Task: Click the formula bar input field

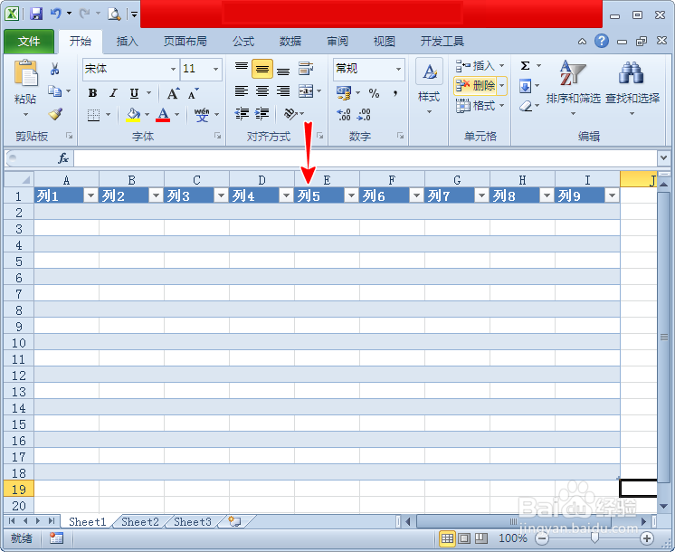Action: (x=365, y=158)
